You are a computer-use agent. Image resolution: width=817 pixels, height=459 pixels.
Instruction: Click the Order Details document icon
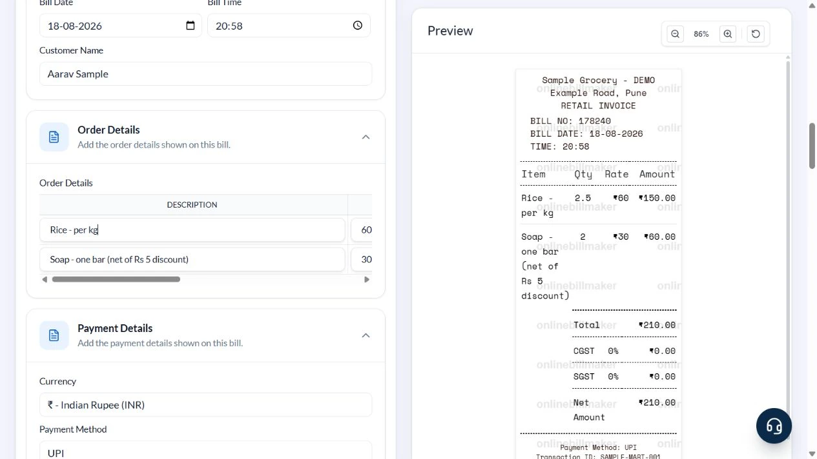54,137
